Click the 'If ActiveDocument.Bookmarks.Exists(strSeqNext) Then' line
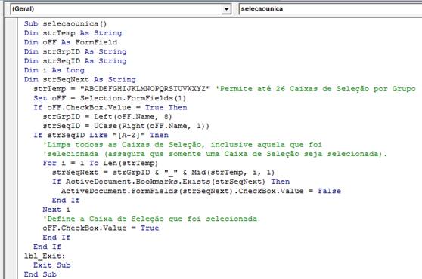422x279 pixels. 171,182
